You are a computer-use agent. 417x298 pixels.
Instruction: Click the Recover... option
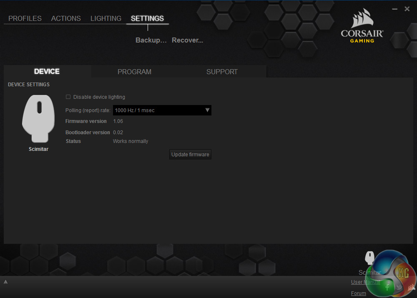(188, 40)
